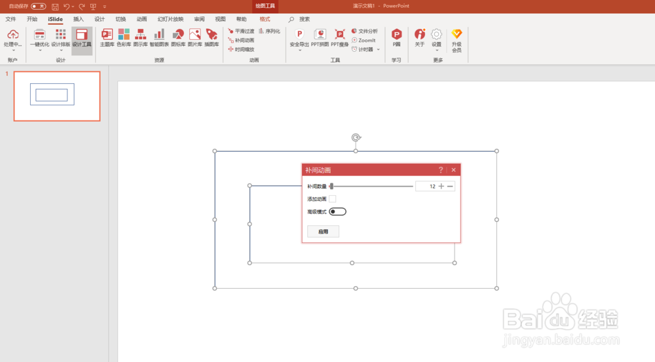Click the redo arrow icon
Screen dimensions: 655x362
(x=81, y=7)
